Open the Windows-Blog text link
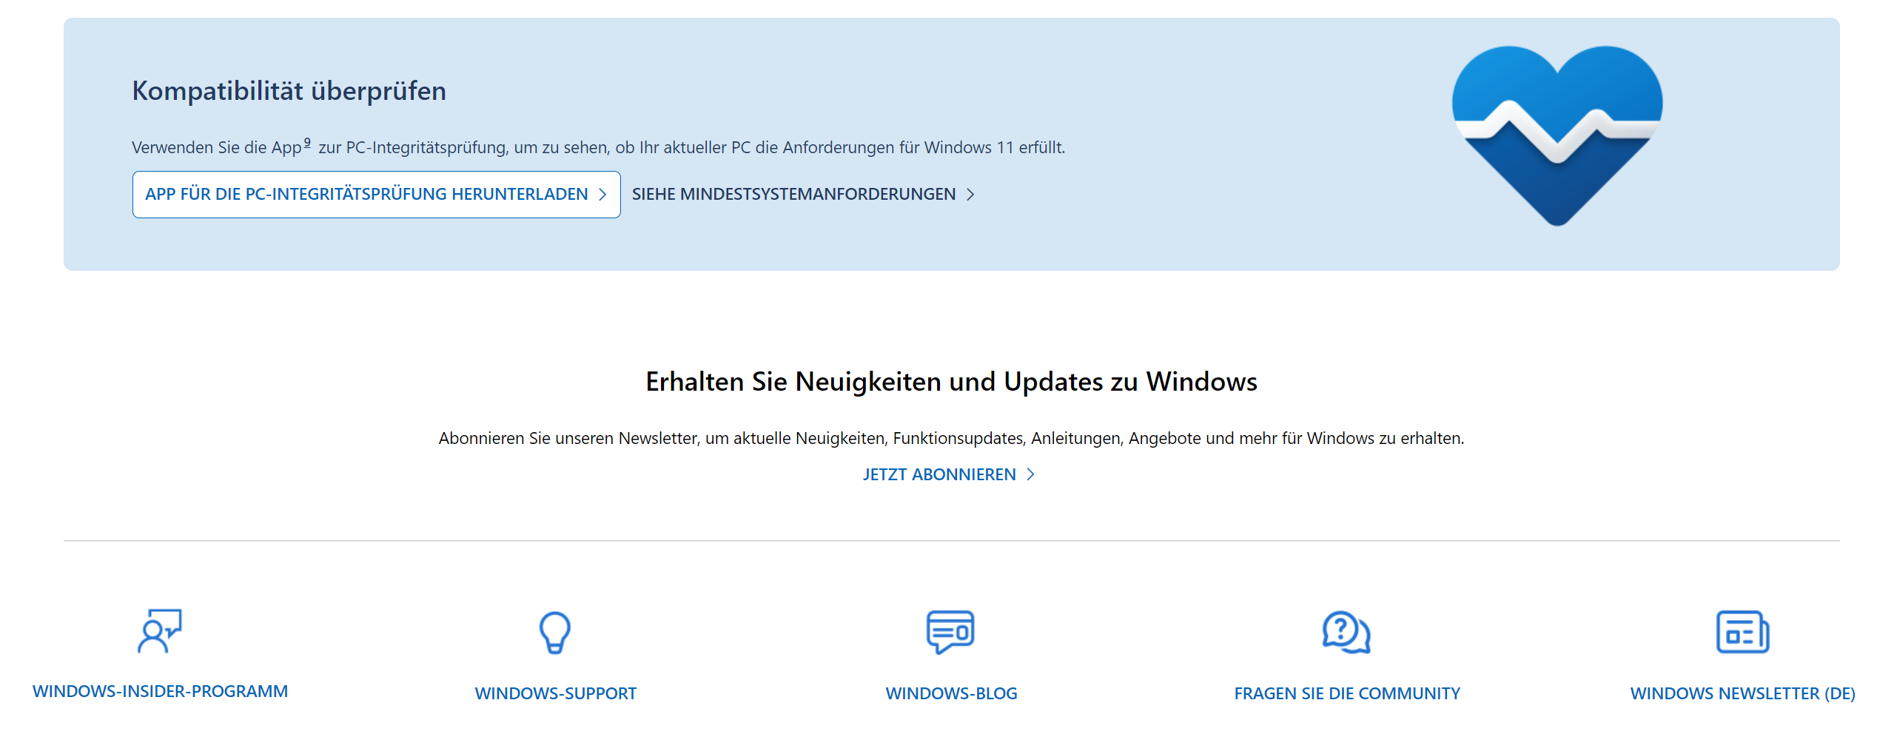Image resolution: width=1897 pixels, height=737 pixels. pyautogui.click(x=951, y=694)
